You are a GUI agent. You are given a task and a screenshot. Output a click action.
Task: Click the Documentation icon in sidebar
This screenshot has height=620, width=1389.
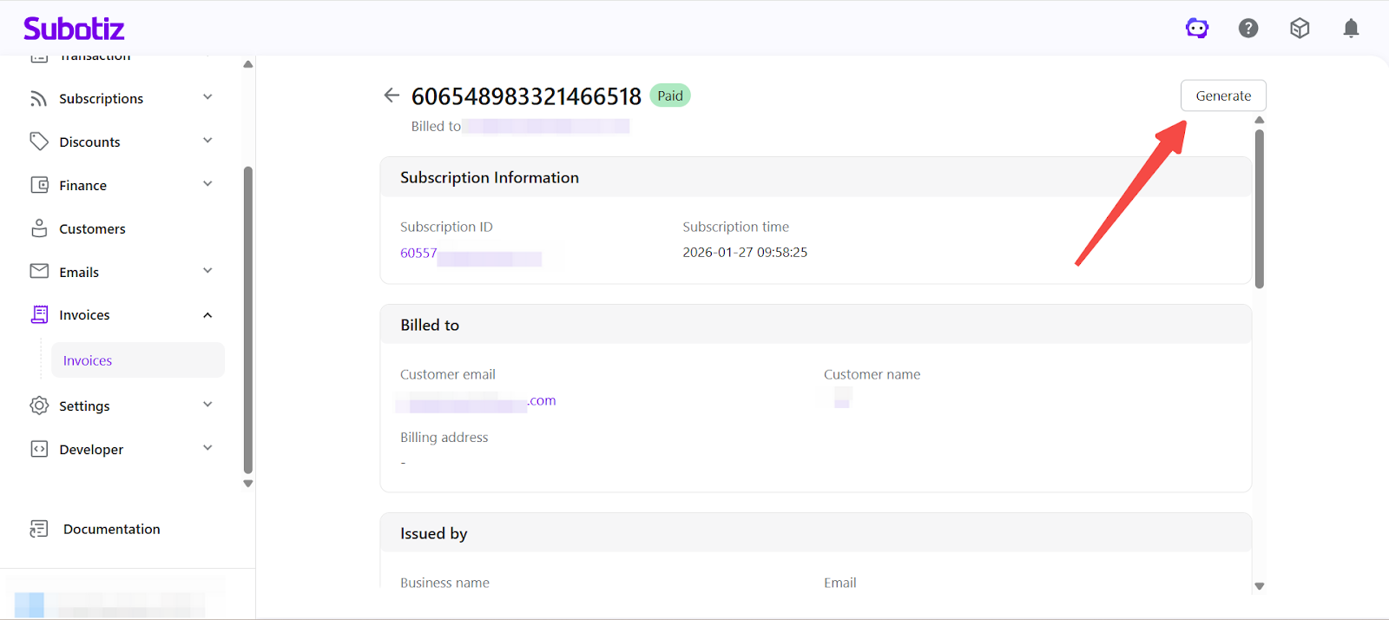tap(39, 529)
